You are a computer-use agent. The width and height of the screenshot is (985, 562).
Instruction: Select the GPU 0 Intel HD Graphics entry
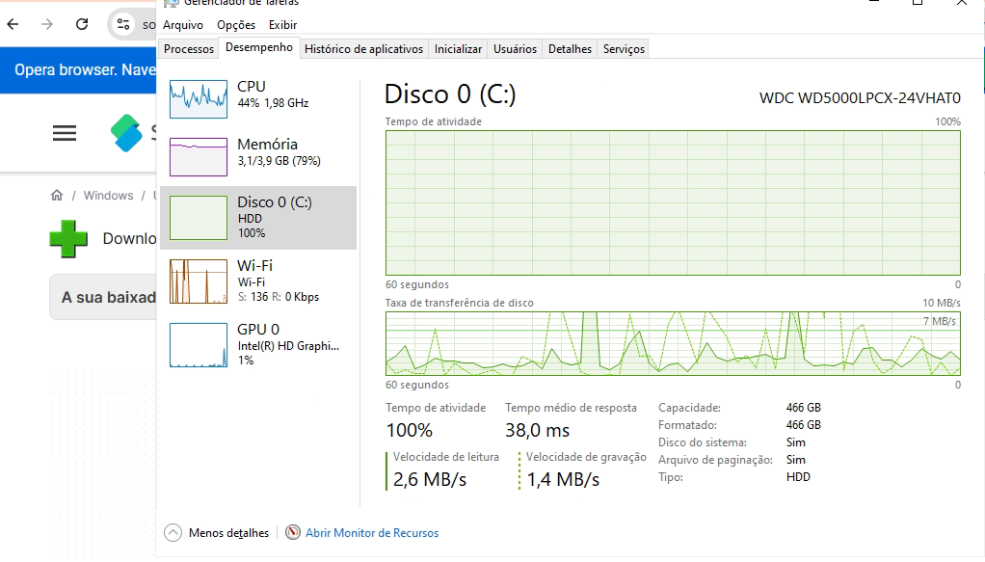[258, 344]
